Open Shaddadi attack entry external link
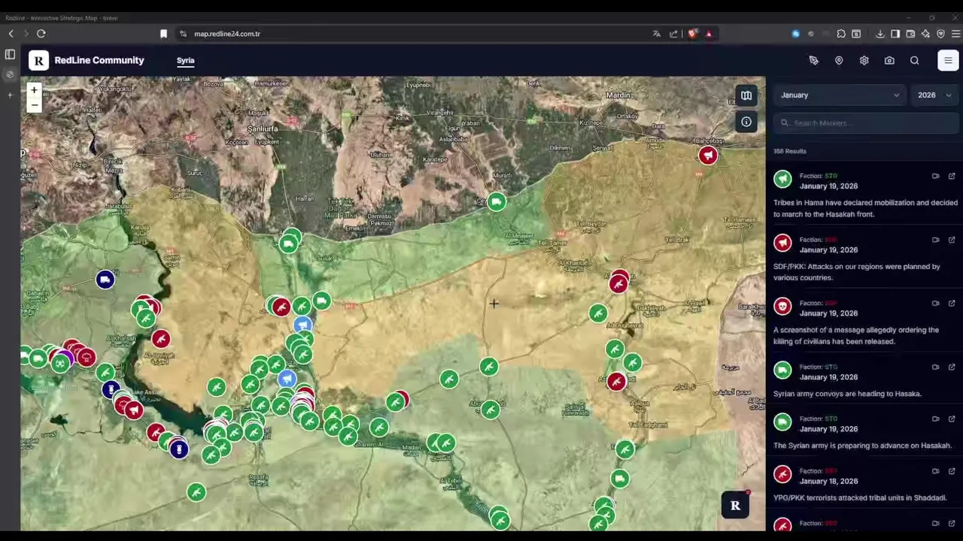The height and width of the screenshot is (541, 963). click(952, 471)
